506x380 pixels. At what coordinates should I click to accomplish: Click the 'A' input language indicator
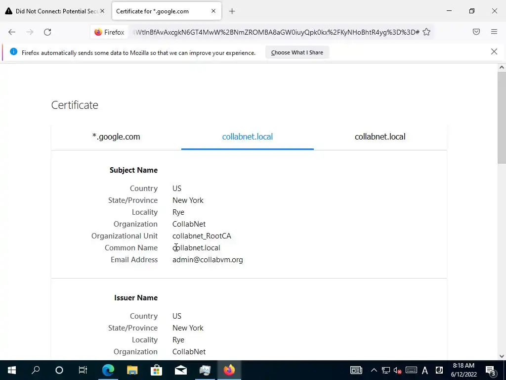(x=424, y=370)
